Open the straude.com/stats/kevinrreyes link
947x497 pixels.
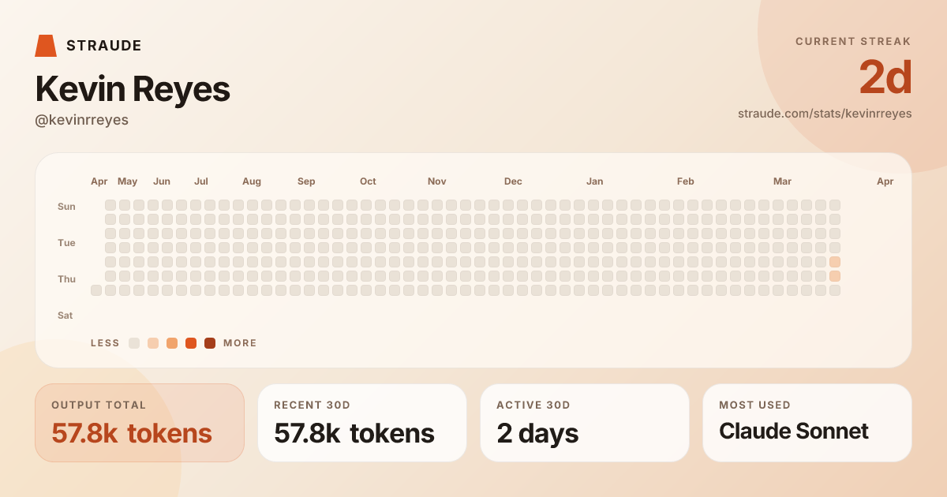(824, 114)
